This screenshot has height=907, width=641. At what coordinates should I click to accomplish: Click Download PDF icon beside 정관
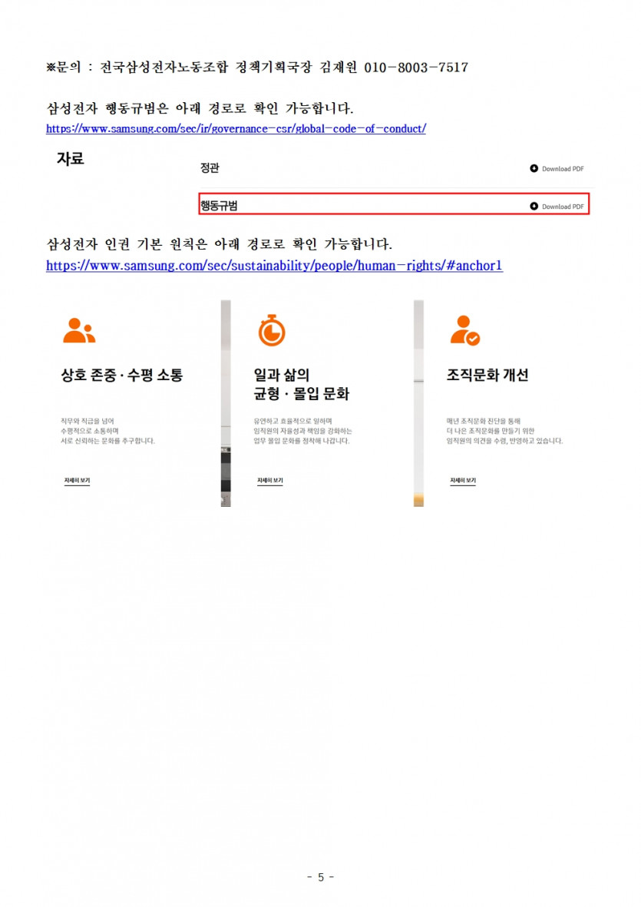coord(534,168)
